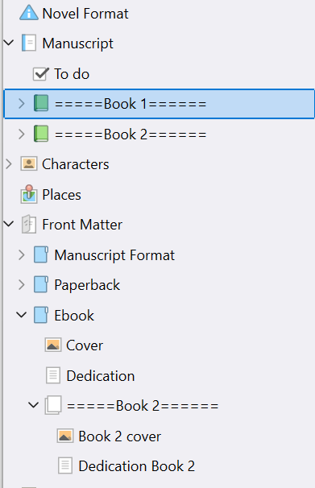This screenshot has width=315, height=488.
Task: Select the Front Matter label
Action: (82, 225)
